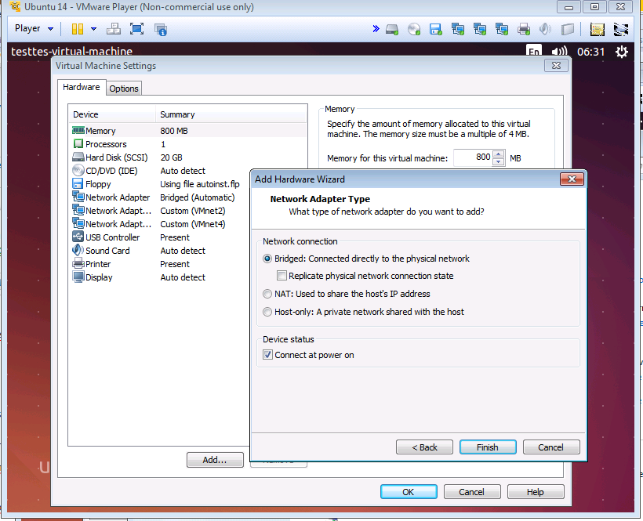643x521 pixels.
Task: Click the Finish button in the wizard
Action: (x=488, y=447)
